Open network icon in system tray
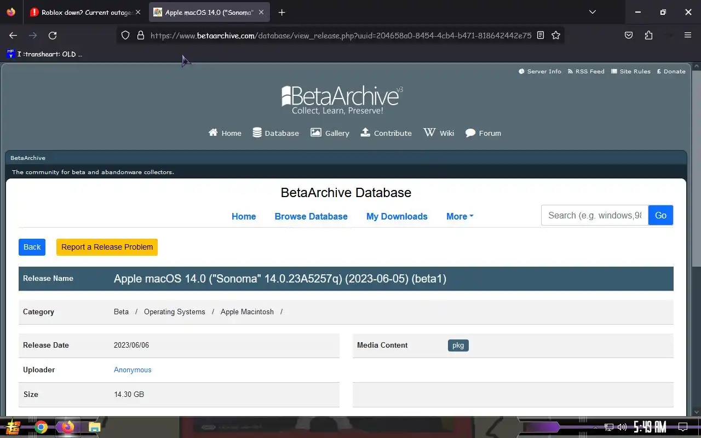This screenshot has width=701, height=438. [608, 427]
